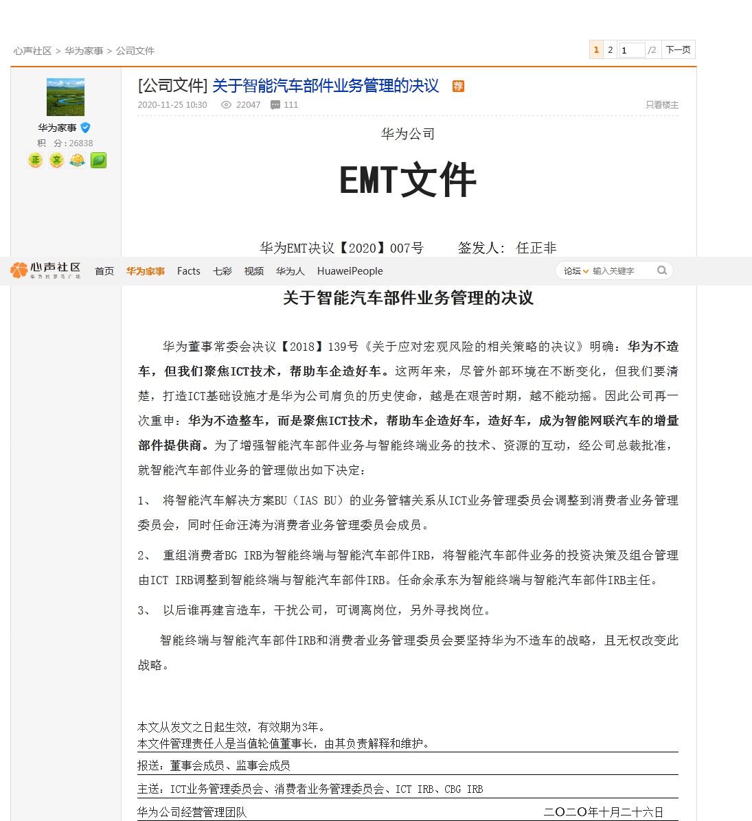Viewport: 752px width, 821px height.
Task: Open the 论坛 search scope dropdown
Action: (576, 270)
